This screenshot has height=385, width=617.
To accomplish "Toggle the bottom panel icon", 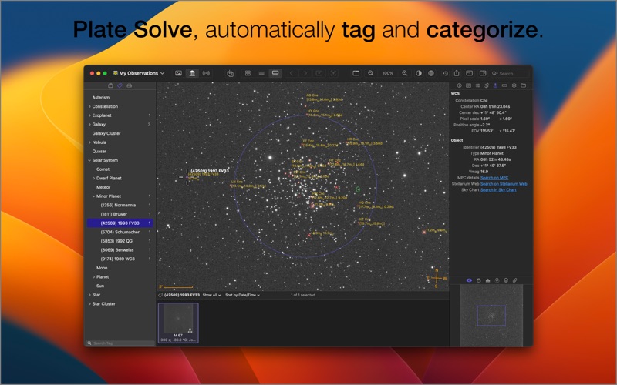I will click(x=470, y=73).
